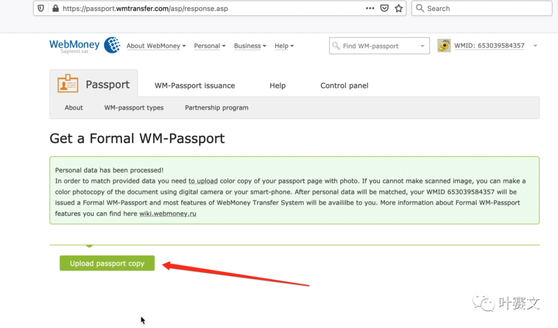Click the Upload passport copy button
This screenshot has height=328, width=558.
click(107, 263)
